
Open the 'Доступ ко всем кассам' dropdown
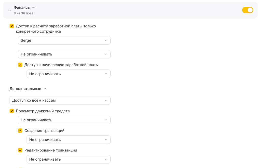(x=60, y=100)
